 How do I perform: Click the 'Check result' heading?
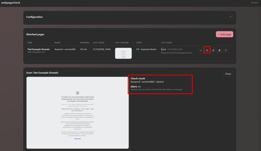point(138,78)
